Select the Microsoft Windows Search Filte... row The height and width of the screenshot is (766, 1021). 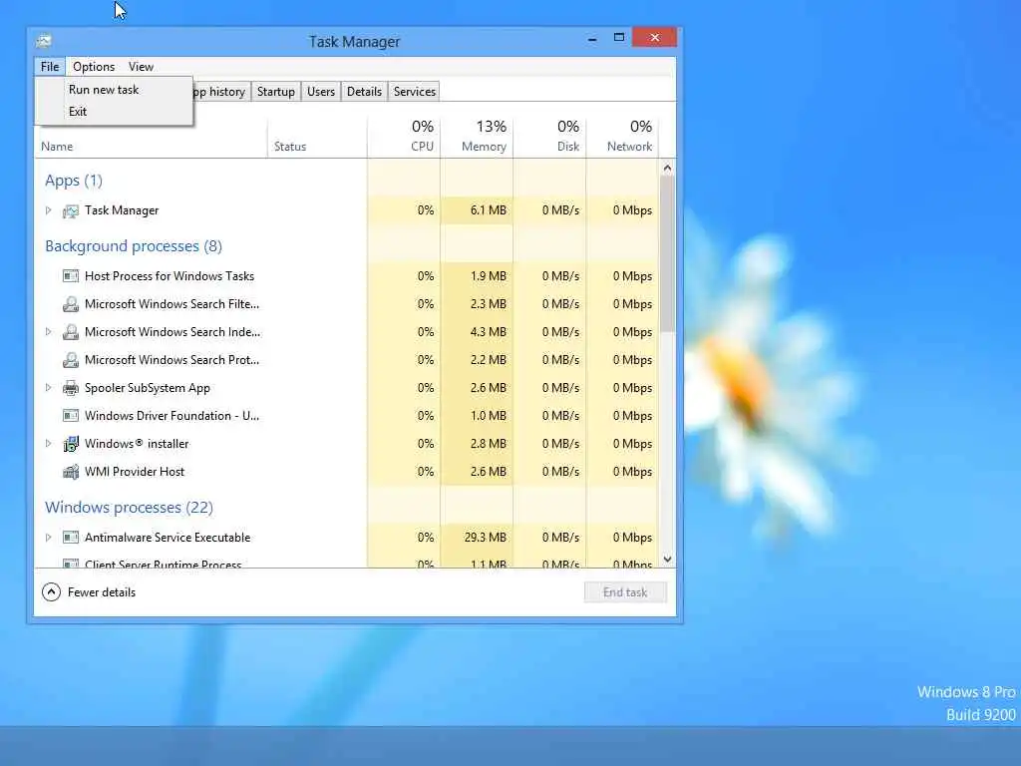coord(346,304)
